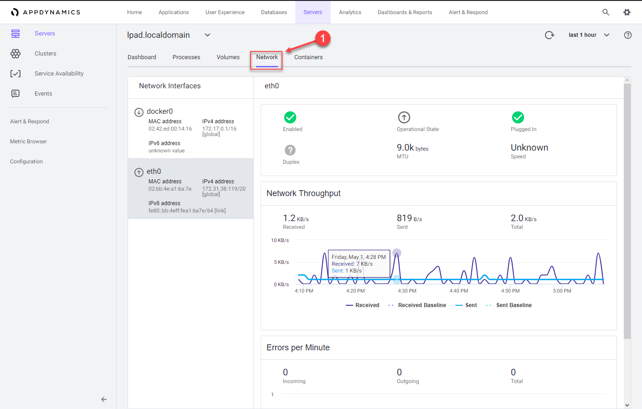This screenshot has height=409, width=642.
Task: Open the search magnifier icon
Action: tap(606, 12)
